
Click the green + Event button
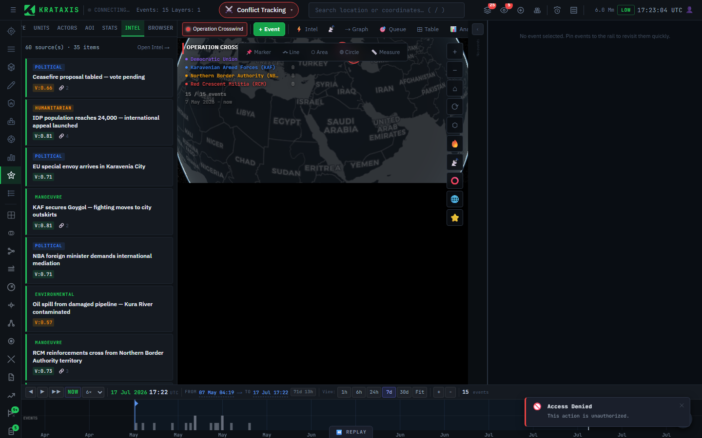coord(269,29)
